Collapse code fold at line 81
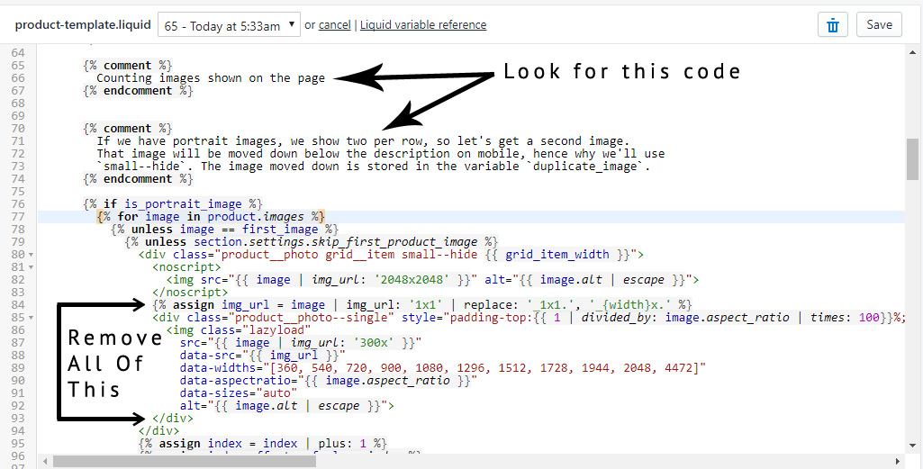This screenshot has height=469, width=923. point(32,267)
